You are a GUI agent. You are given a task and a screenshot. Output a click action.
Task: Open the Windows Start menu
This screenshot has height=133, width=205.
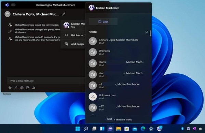click(78, 129)
